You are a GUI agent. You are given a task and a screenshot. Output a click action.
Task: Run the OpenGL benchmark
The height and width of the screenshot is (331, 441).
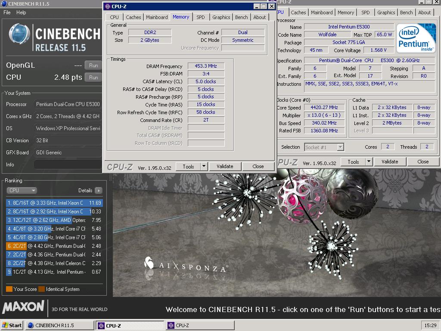pos(93,66)
